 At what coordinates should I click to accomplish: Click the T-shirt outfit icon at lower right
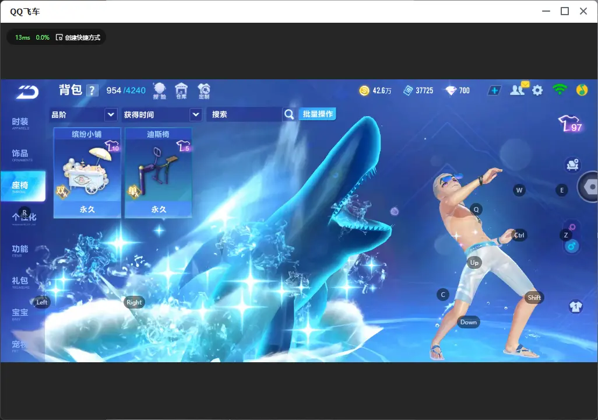coord(575,307)
